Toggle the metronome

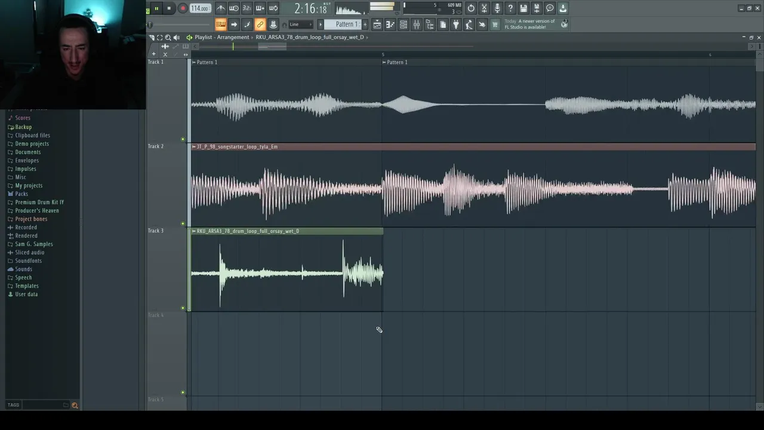tap(221, 8)
